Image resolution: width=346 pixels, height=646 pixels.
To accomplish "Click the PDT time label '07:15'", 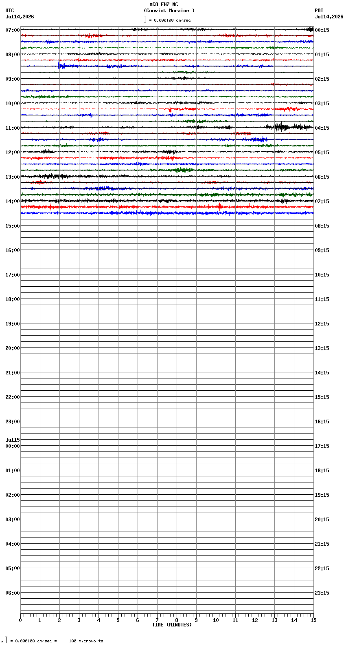I will pyautogui.click(x=322, y=201).
